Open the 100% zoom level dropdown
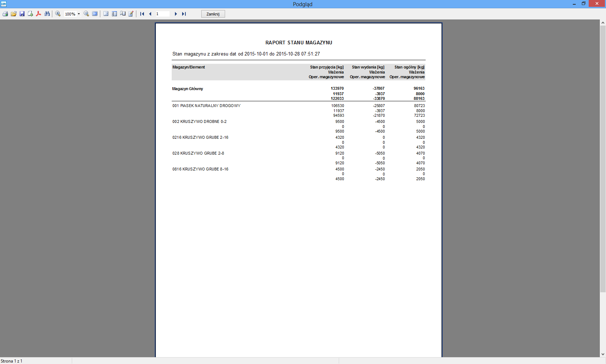The width and height of the screenshot is (606, 364). click(79, 14)
